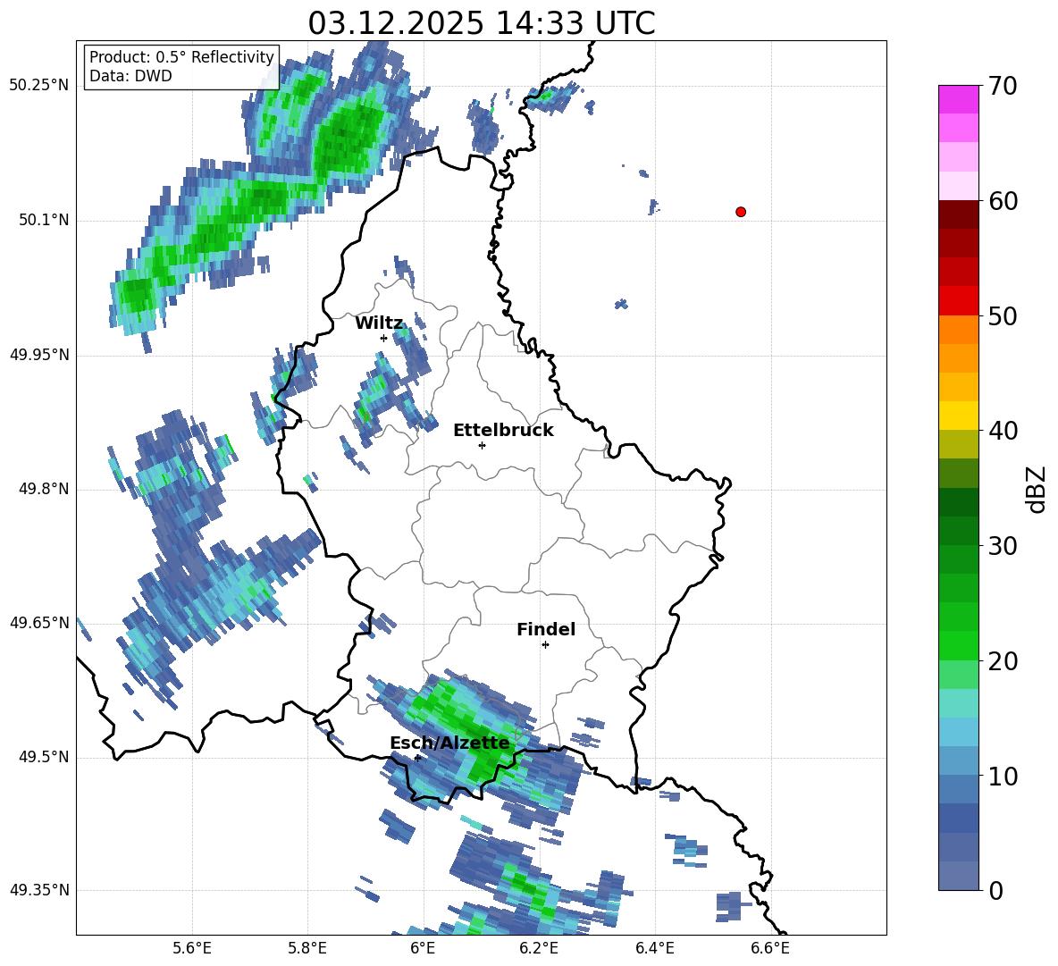Click the Data: DWD text
Image resolution: width=1058 pixels, height=966 pixels.
[x=130, y=76]
